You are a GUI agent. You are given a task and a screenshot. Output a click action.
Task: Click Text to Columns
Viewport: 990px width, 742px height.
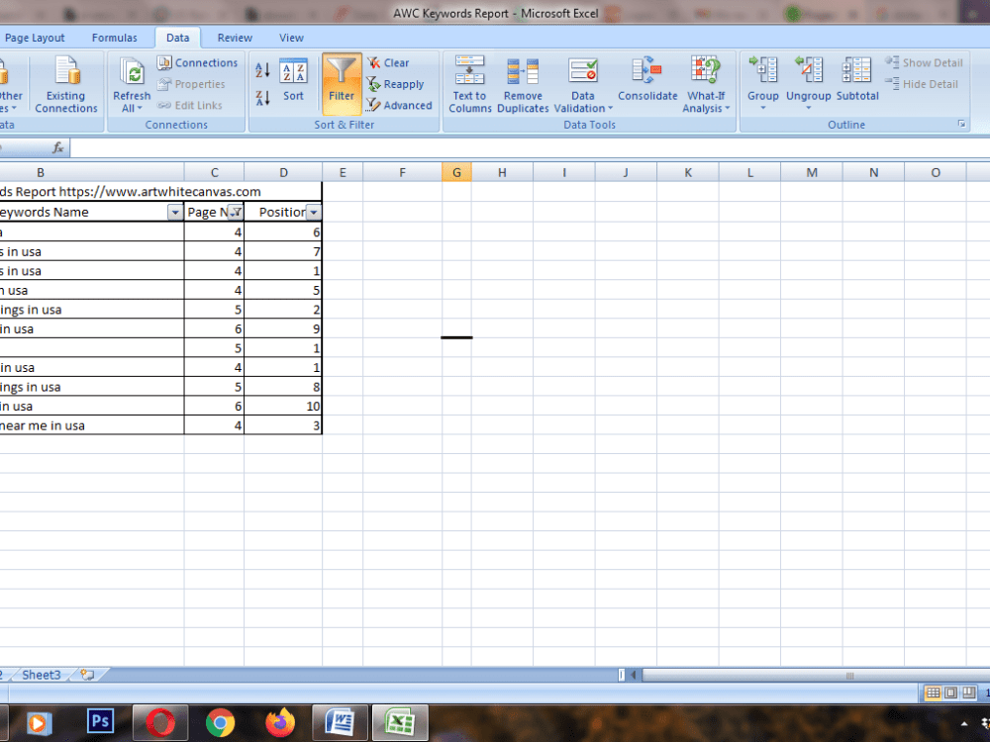pos(469,84)
